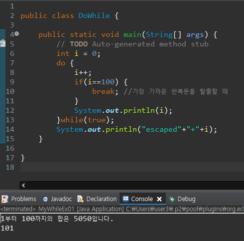Click the 'args' parameter

click(195, 35)
